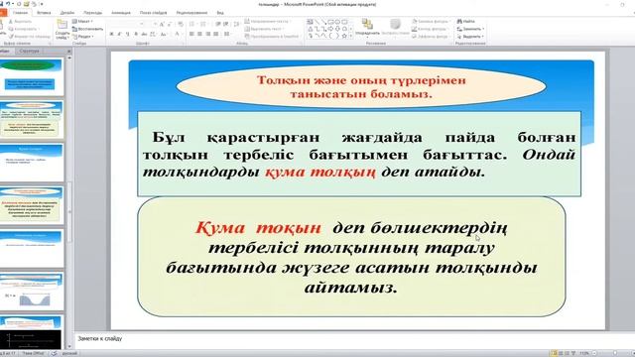The image size is (635, 357).
Task: Open Replace (Заменить) dropdown
Action: [x=470, y=29]
